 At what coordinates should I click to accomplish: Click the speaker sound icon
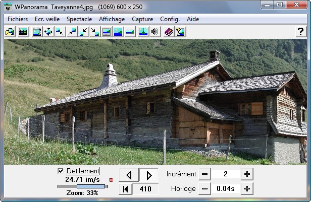pos(154,32)
